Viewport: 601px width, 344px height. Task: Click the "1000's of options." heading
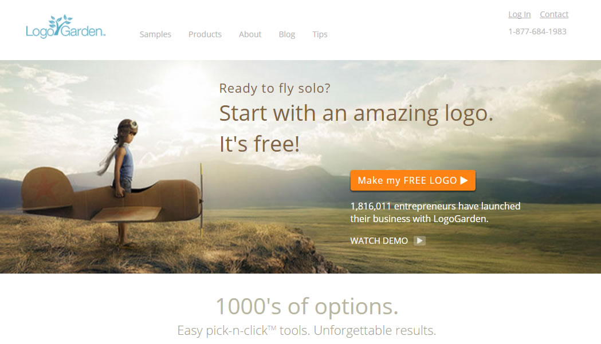click(x=307, y=306)
